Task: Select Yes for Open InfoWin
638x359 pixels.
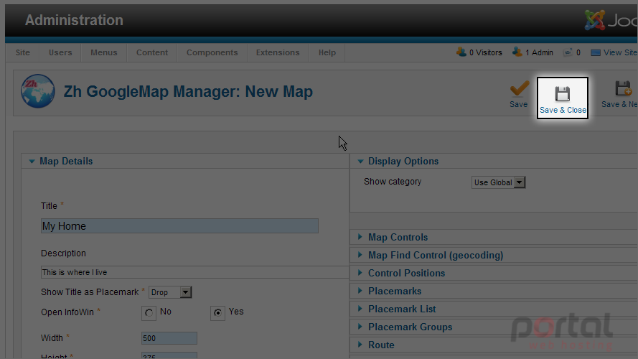Action: 217,313
